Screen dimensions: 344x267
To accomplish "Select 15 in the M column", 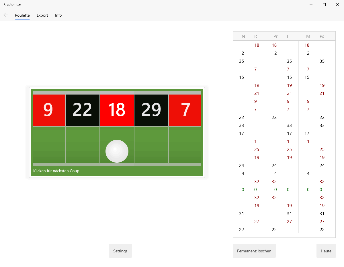I will point(307,77).
